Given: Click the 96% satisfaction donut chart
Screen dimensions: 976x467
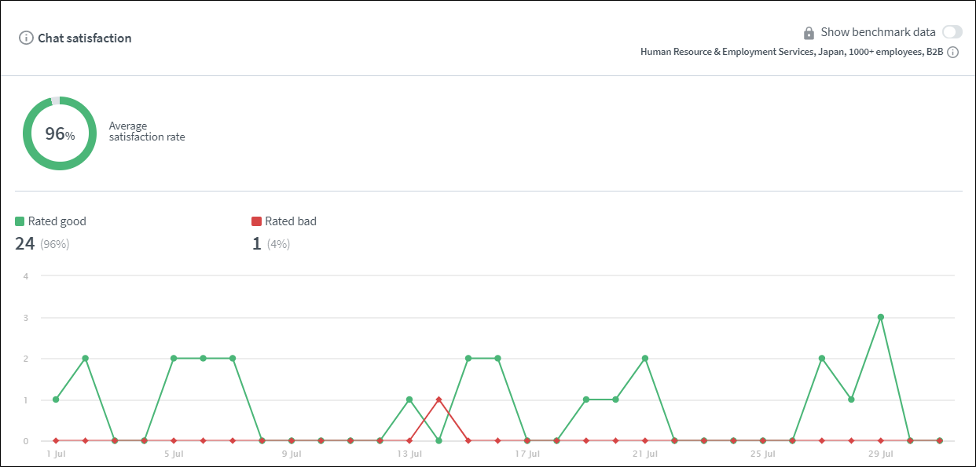Looking at the screenshot, I should point(60,134).
